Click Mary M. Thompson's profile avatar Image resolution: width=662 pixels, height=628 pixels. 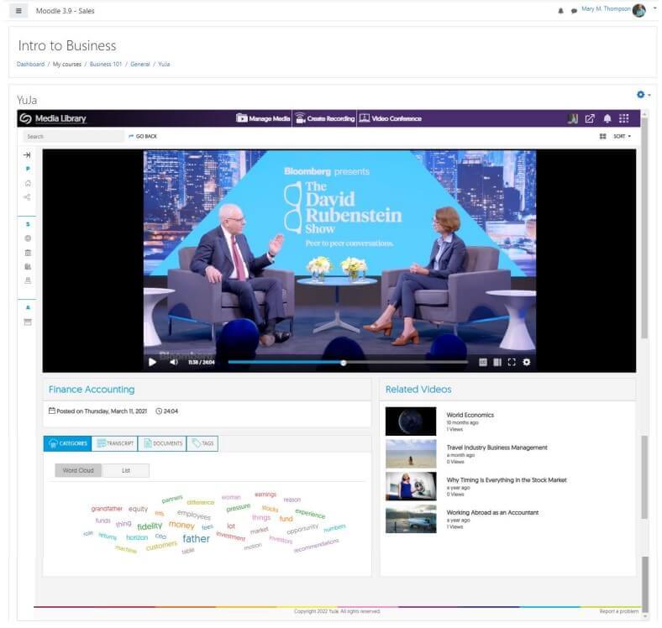click(638, 10)
